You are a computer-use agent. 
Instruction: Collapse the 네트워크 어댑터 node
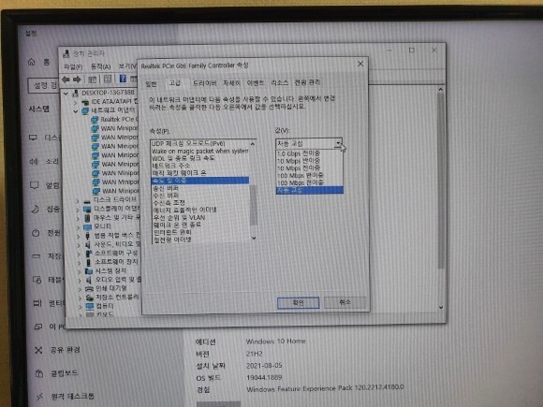pos(75,111)
